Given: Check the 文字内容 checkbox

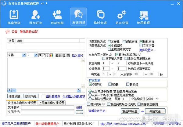Looking at the screenshot, I should [141, 45].
